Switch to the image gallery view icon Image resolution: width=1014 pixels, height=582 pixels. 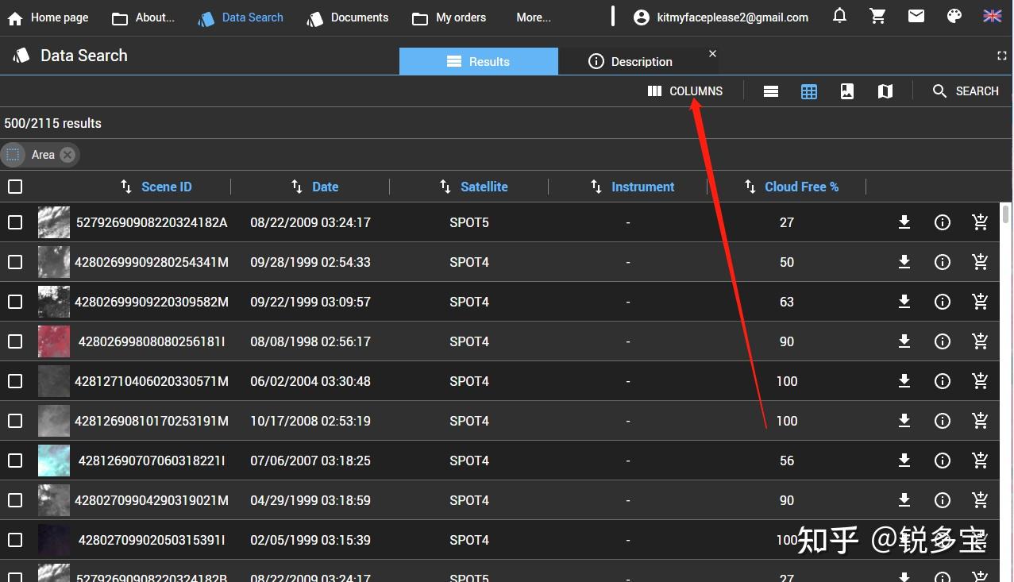(847, 91)
